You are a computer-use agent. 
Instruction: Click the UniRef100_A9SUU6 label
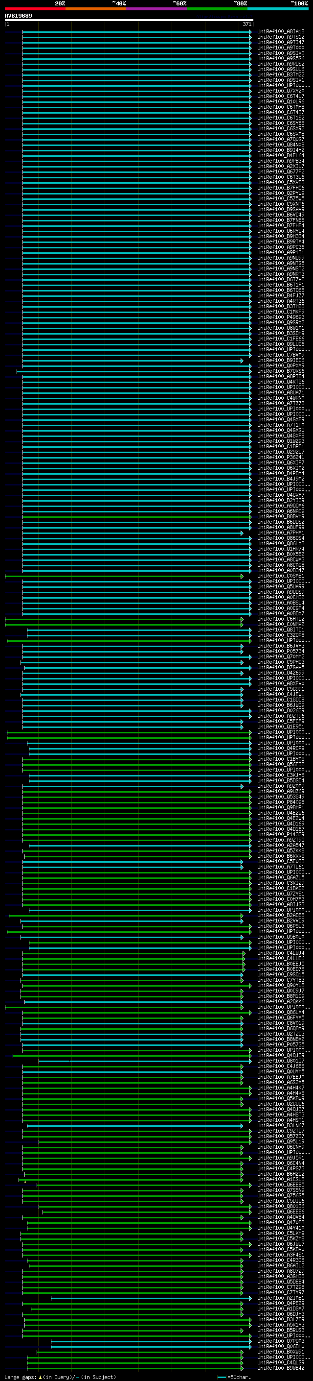pos(280,69)
